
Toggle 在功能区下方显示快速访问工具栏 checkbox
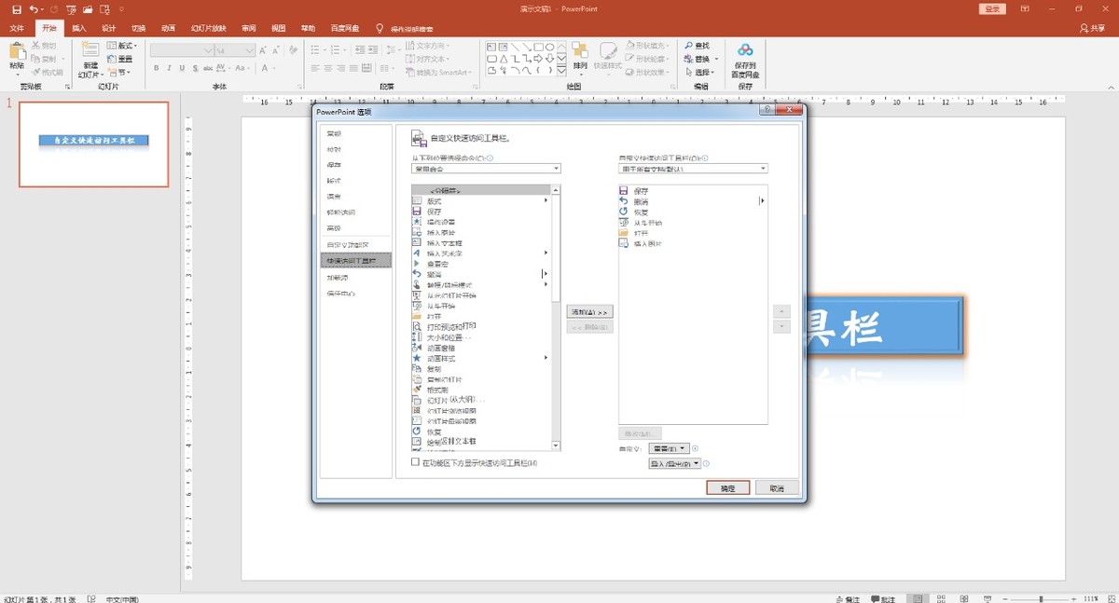[416, 462]
